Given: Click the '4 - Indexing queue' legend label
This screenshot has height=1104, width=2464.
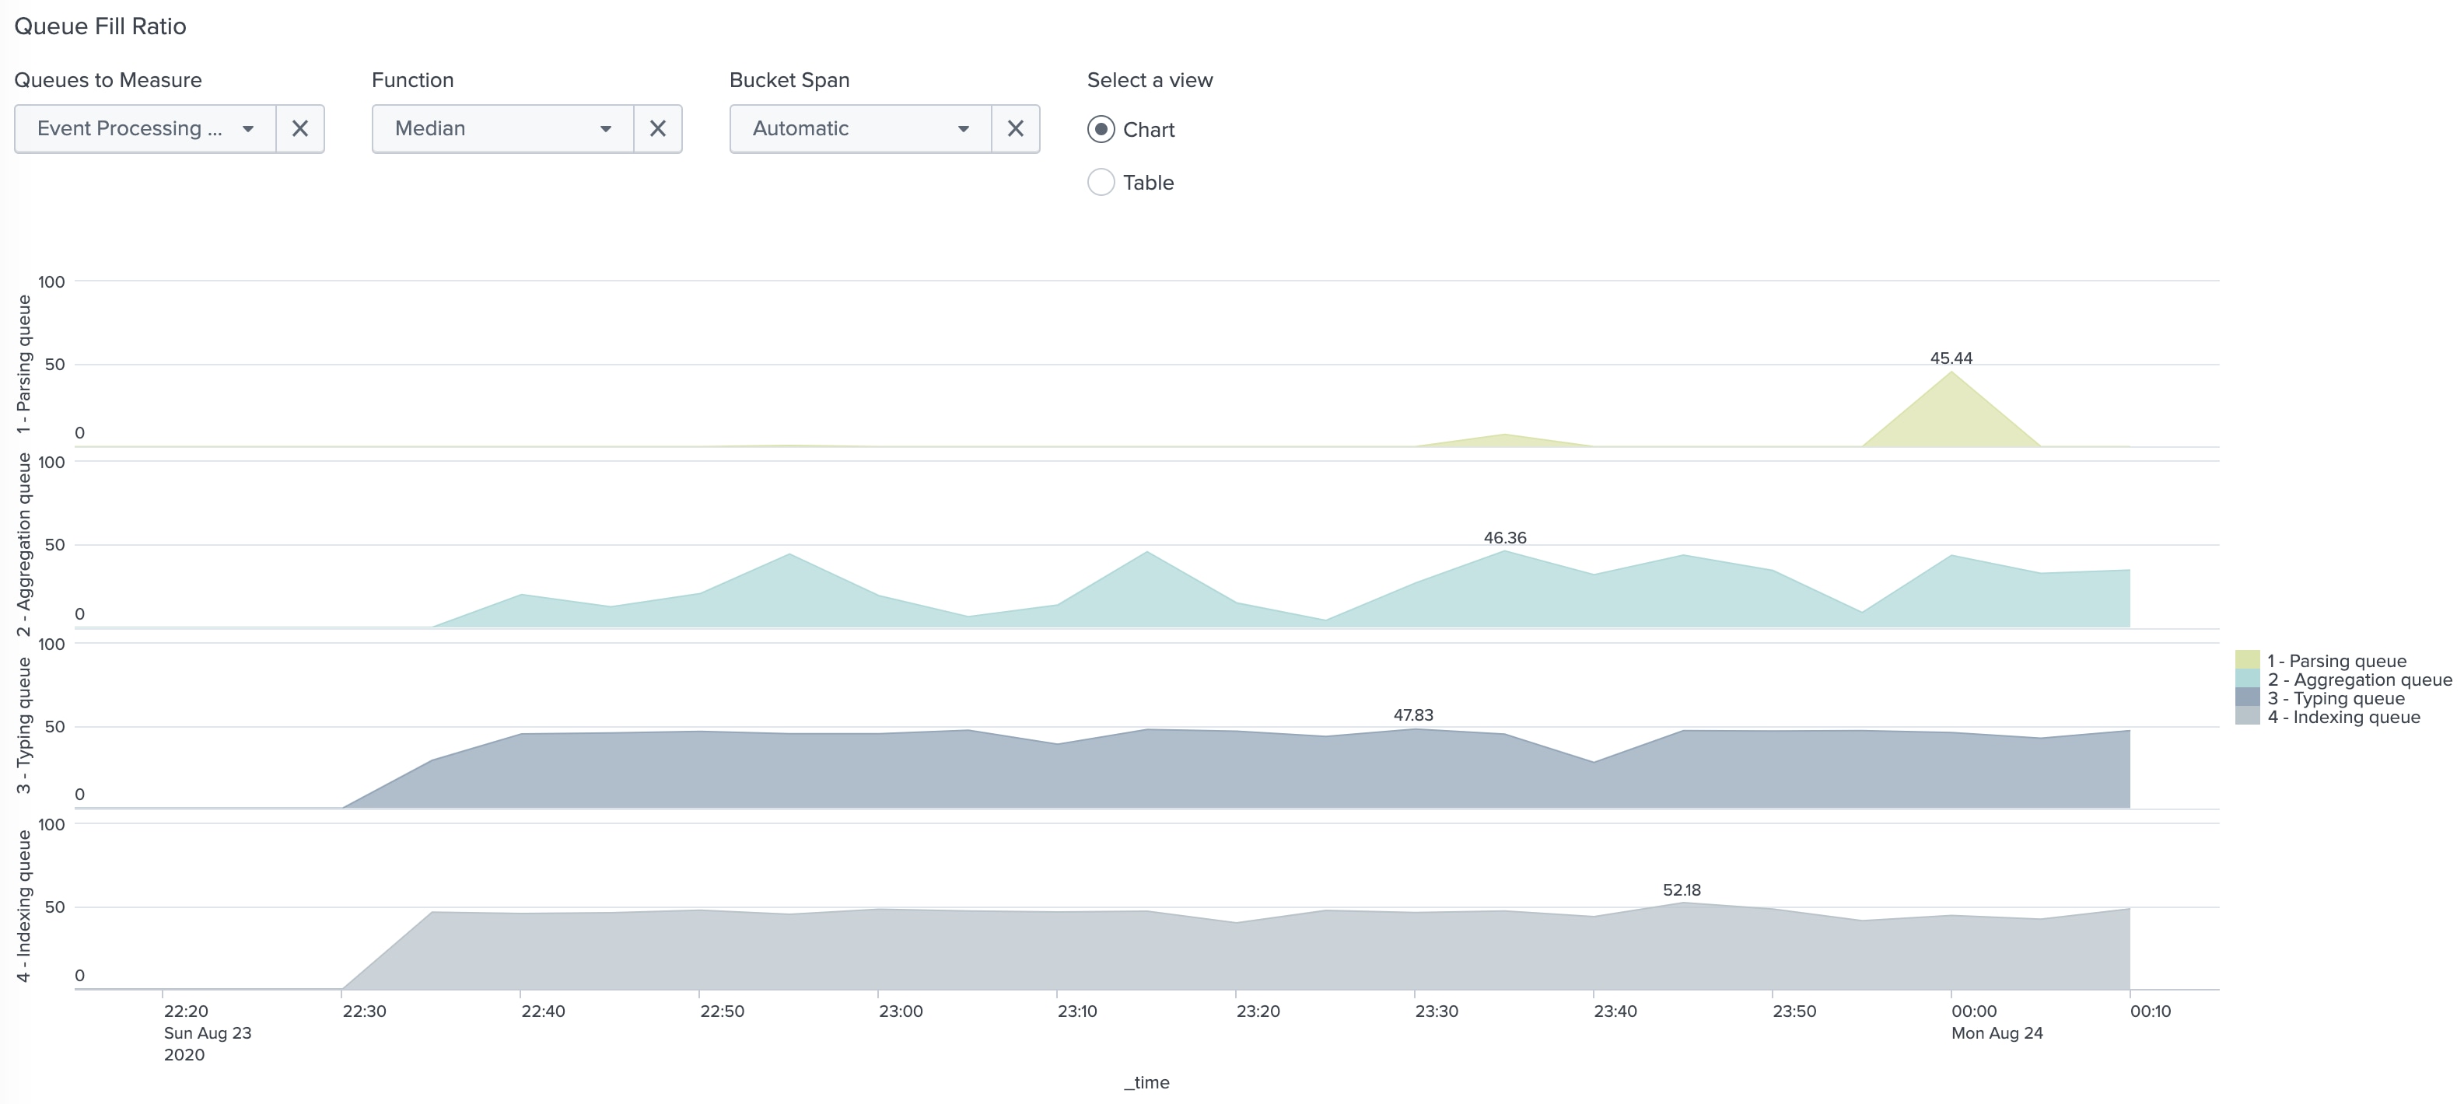Looking at the screenshot, I should (x=2343, y=717).
